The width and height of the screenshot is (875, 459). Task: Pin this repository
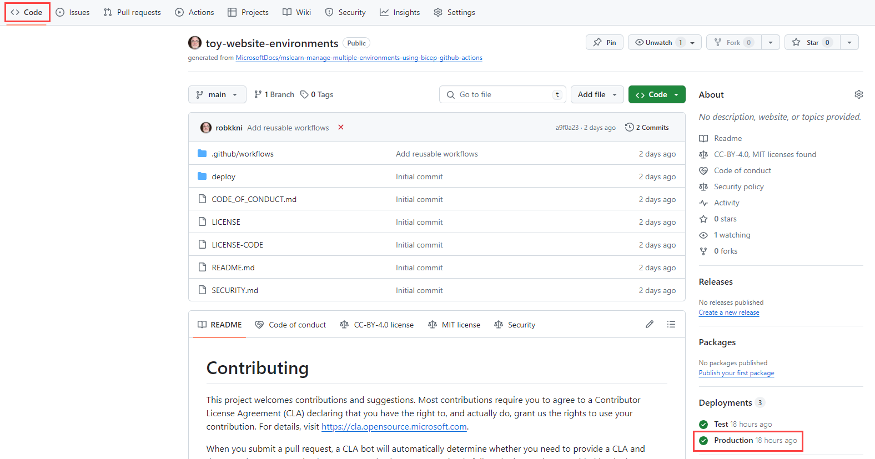click(605, 42)
